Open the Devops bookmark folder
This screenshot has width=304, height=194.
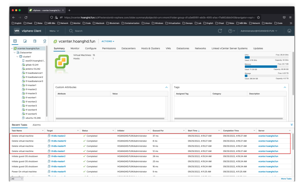(x=188, y=23)
